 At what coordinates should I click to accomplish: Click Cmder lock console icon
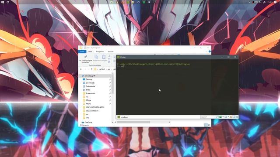click(231, 117)
